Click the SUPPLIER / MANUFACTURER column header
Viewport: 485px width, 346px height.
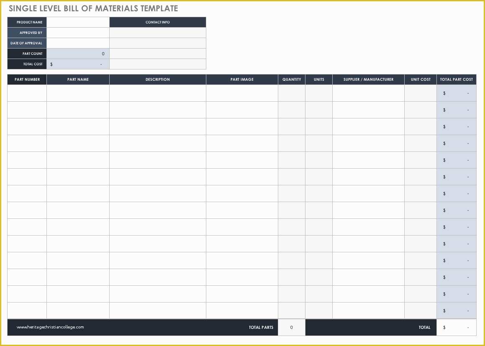pyautogui.click(x=368, y=79)
